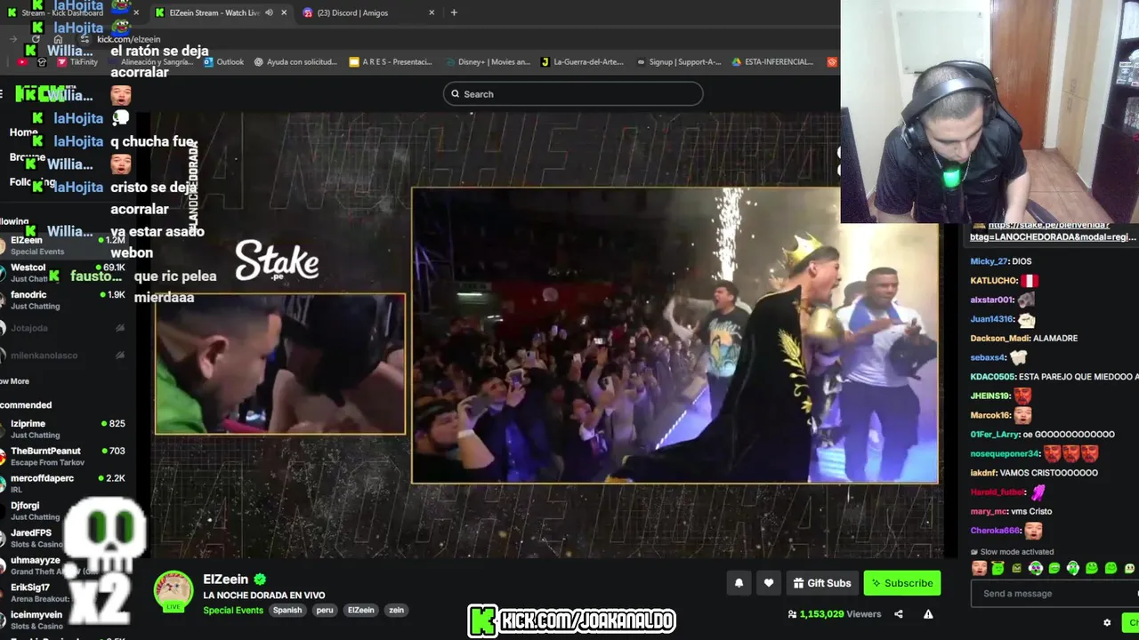
Task: Close the Discord Amigos tab
Action: click(432, 12)
